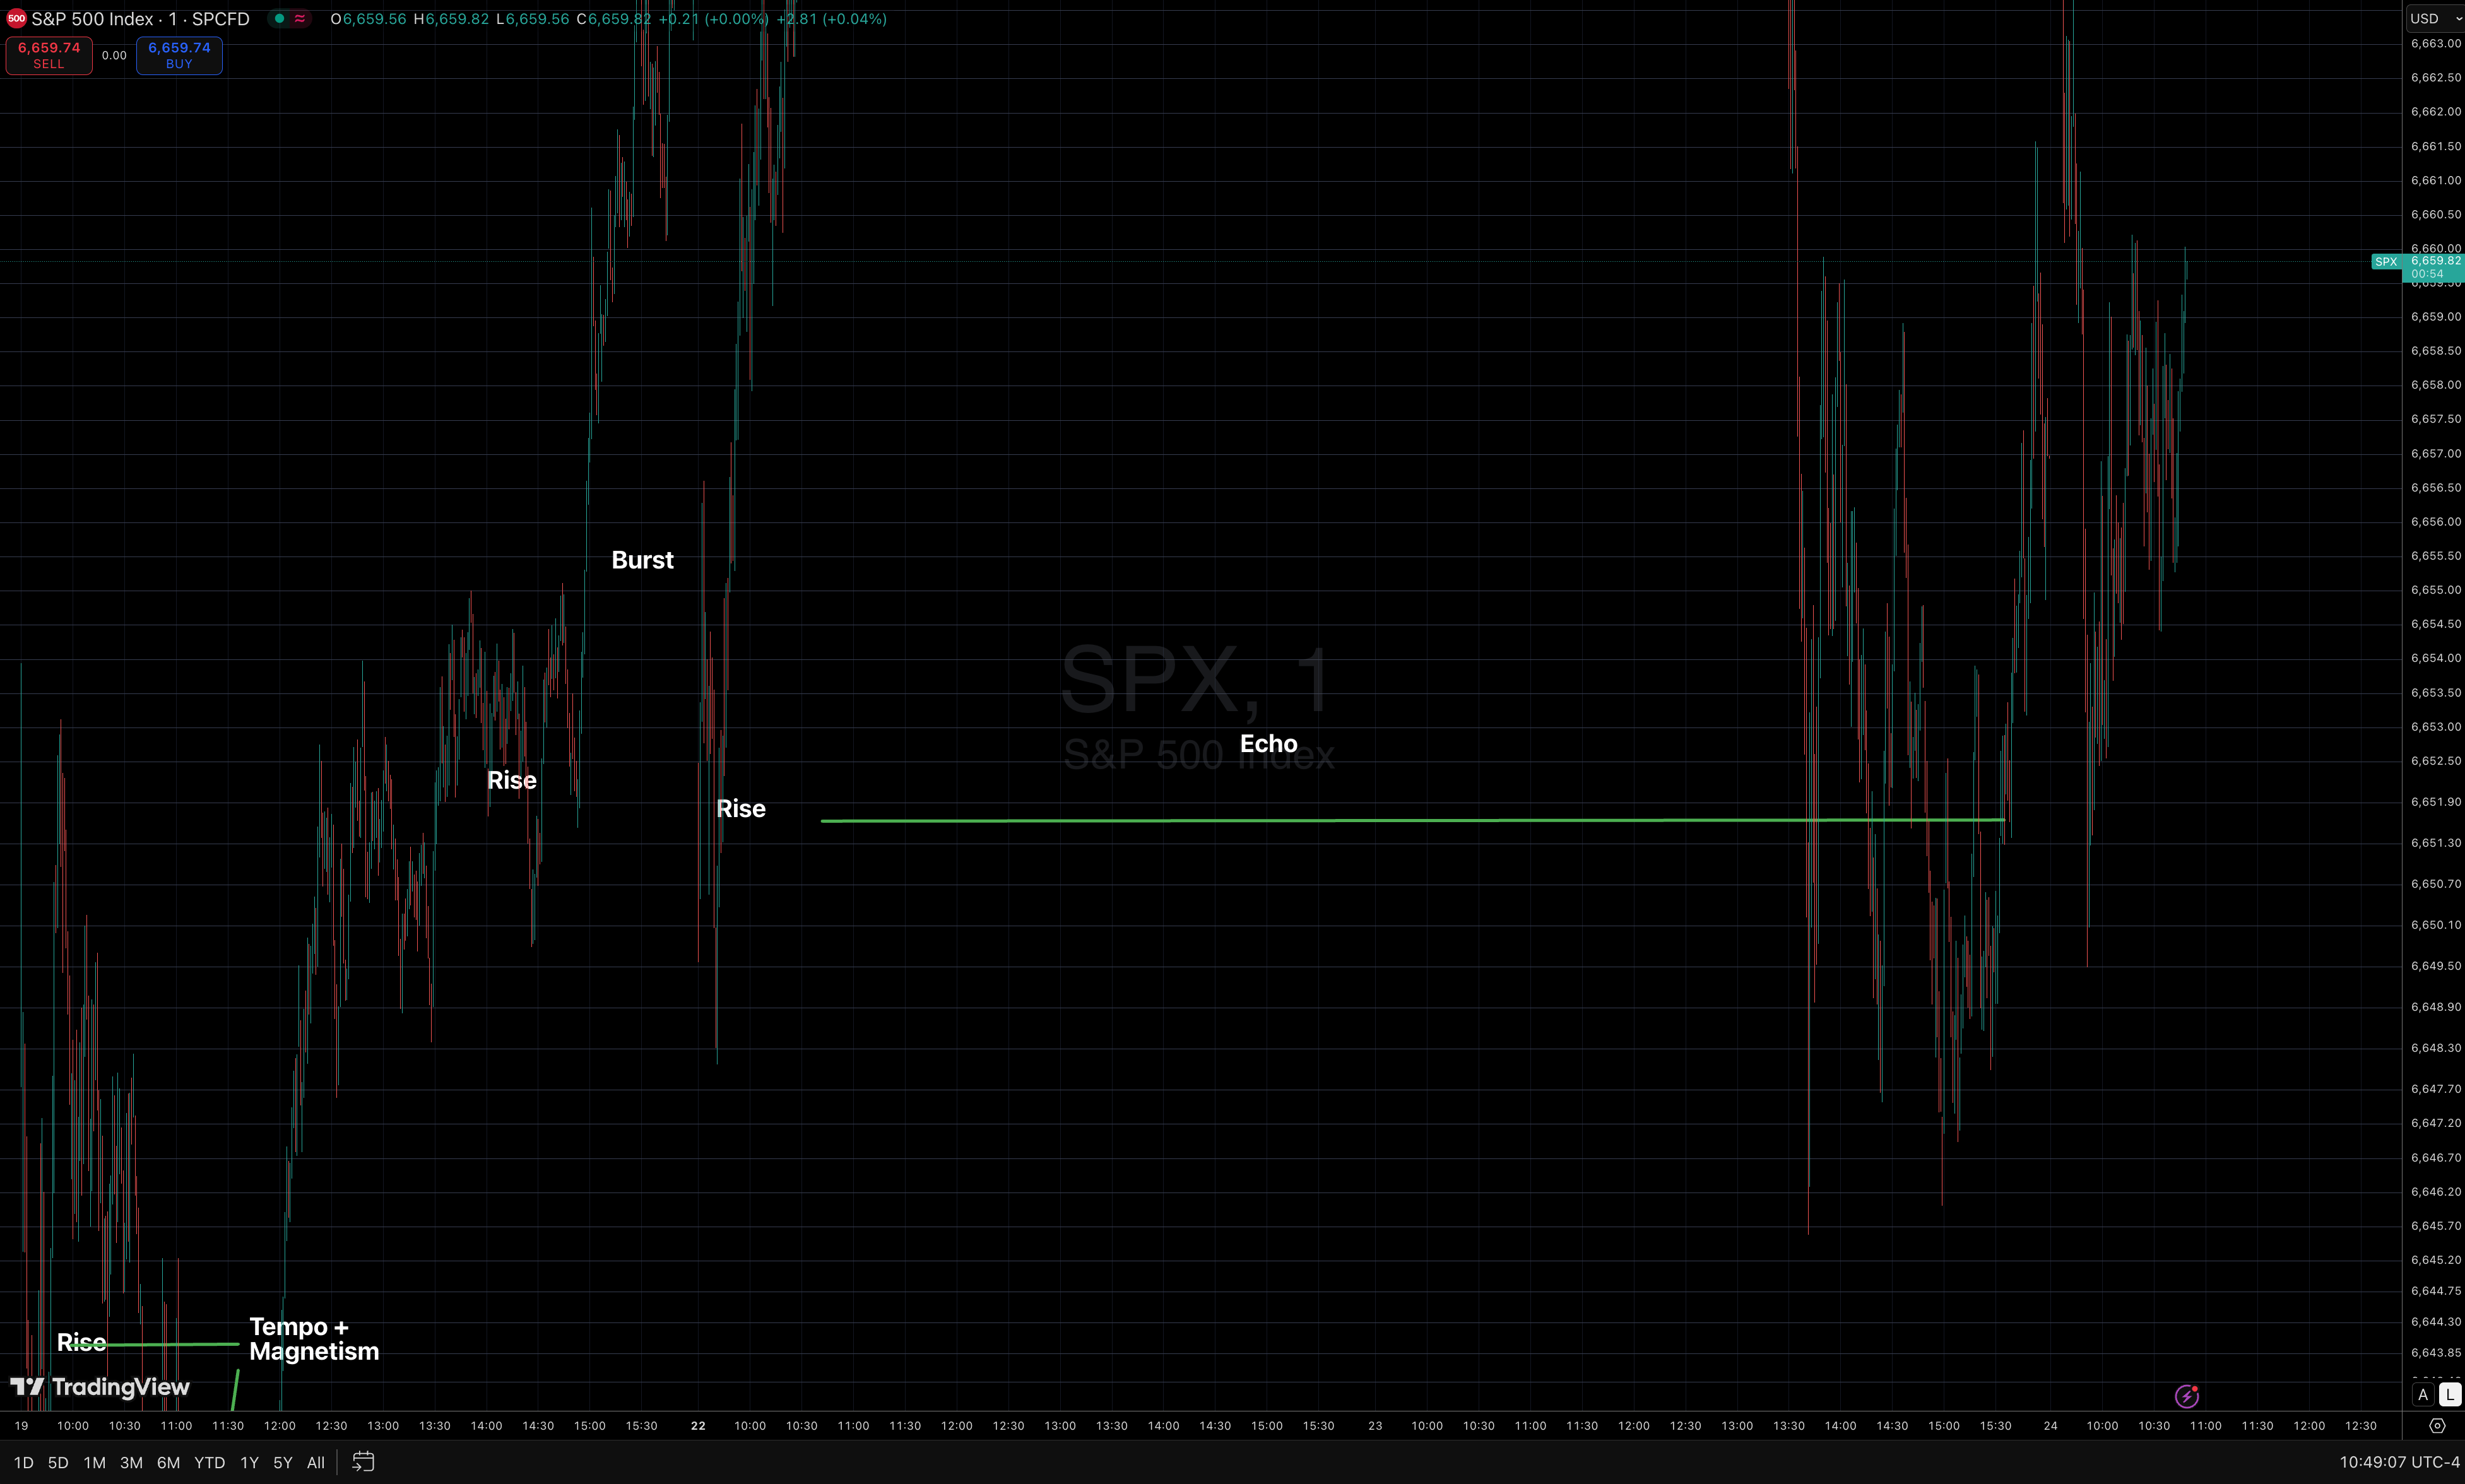This screenshot has height=1484, width=2465.
Task: Select the 1D time range tab
Action: coord(24,1463)
